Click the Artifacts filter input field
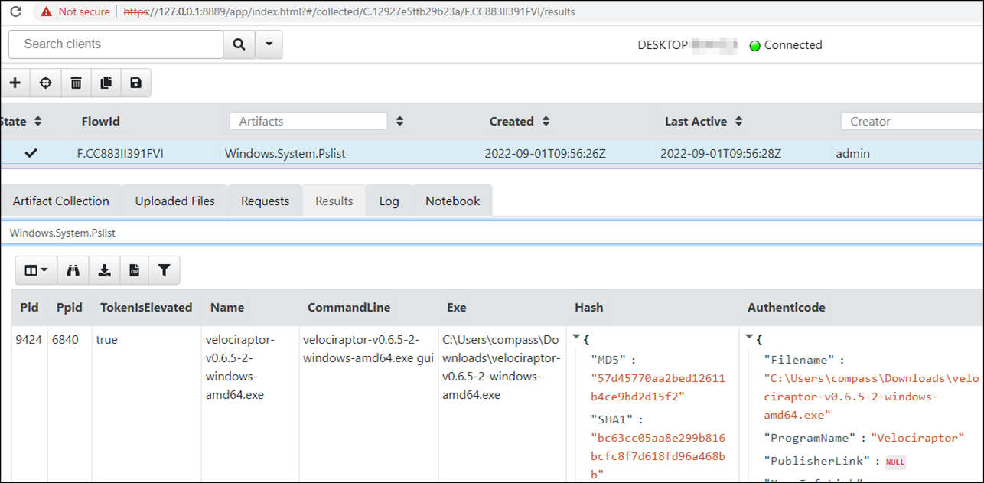 tap(308, 122)
